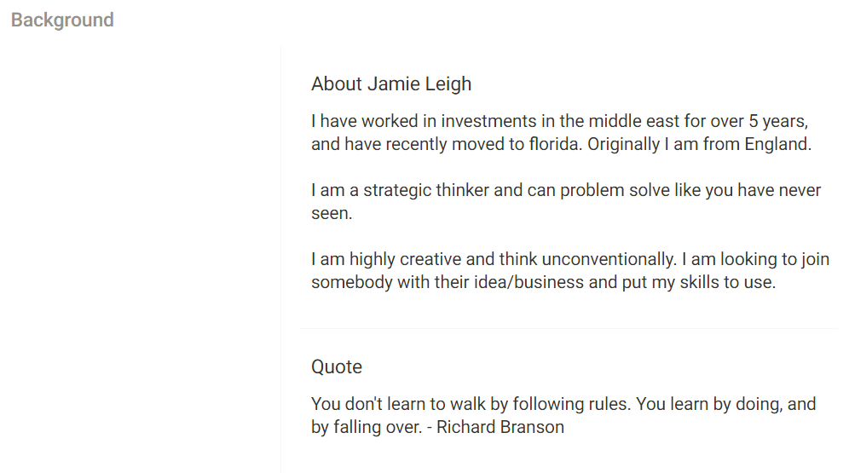
Task: Click the sentence about investments in the middle east
Action: 559,121
